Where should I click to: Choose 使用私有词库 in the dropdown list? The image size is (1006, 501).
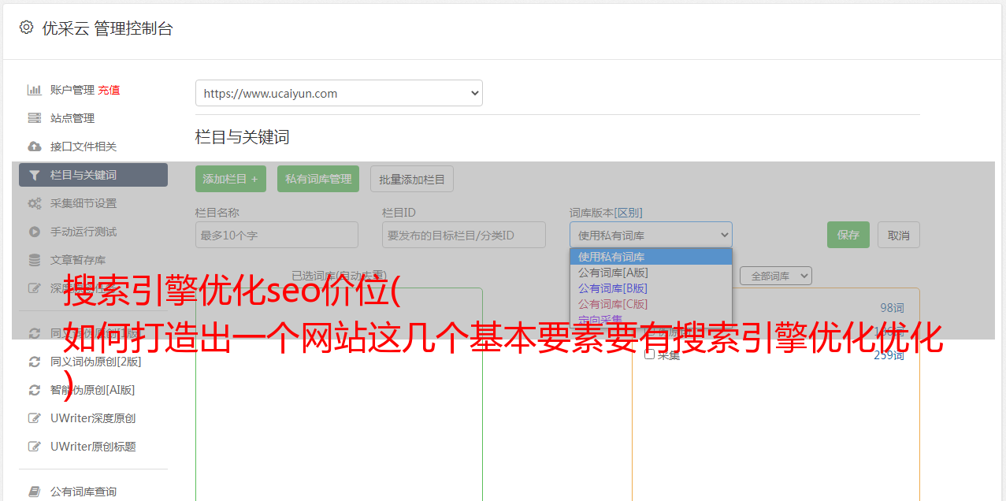651,257
